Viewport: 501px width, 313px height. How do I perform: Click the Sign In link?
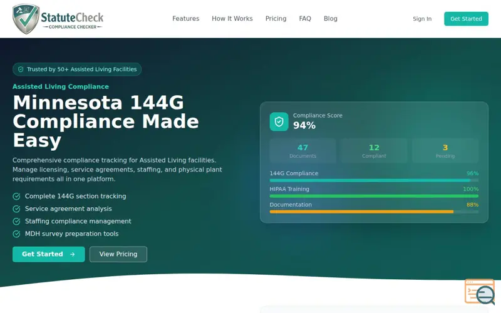tap(421, 19)
